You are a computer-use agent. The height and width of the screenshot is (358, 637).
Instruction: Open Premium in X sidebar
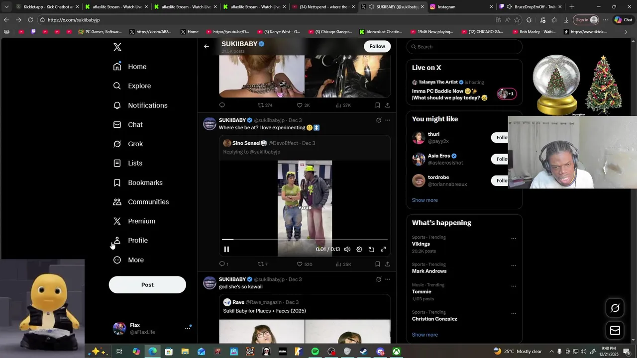pyautogui.click(x=134, y=221)
